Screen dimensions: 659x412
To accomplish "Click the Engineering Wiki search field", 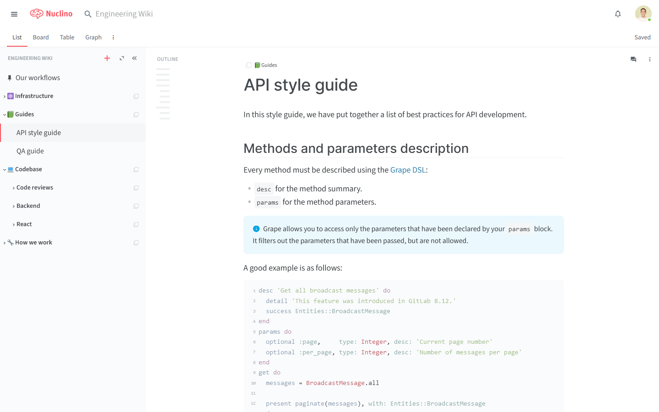I will [x=124, y=14].
